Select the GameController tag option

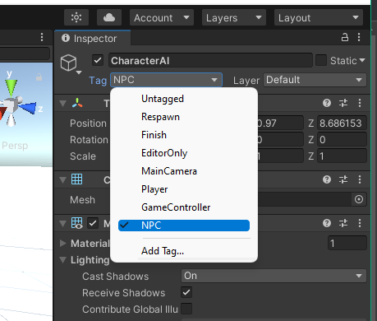184,207
